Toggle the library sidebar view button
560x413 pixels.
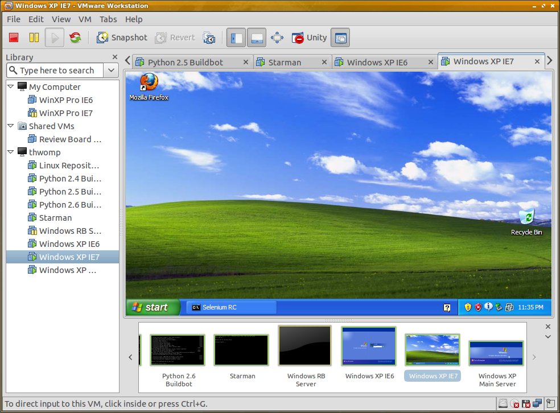coord(236,38)
